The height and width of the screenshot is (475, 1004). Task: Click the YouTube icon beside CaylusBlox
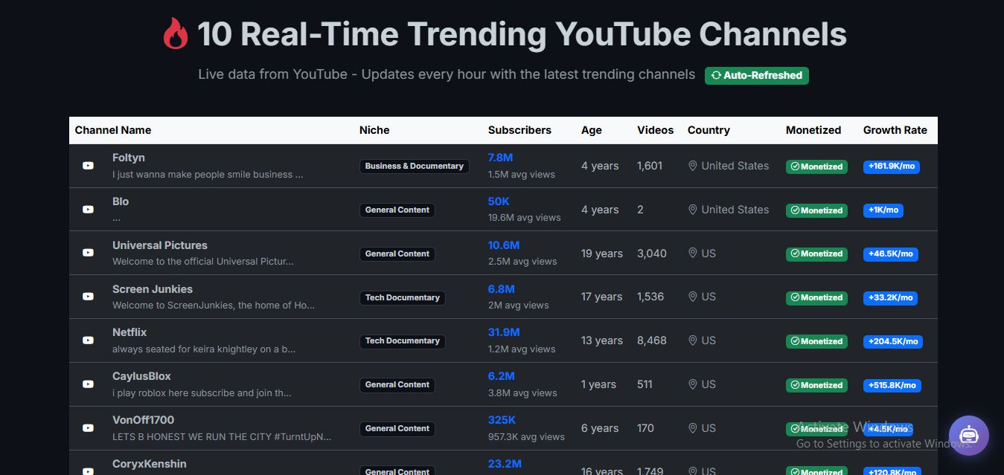(88, 384)
